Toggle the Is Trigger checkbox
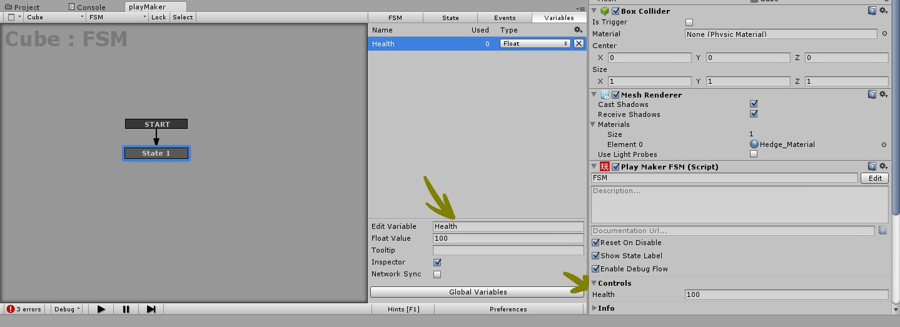This screenshot has width=900, height=327. [689, 22]
